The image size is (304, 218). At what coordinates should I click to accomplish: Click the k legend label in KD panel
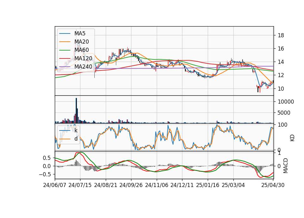(76, 130)
